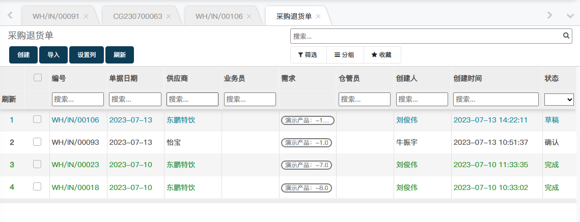The width and height of the screenshot is (580, 222).
Task: Open record link WH/IN/00018
Action: [75, 187]
